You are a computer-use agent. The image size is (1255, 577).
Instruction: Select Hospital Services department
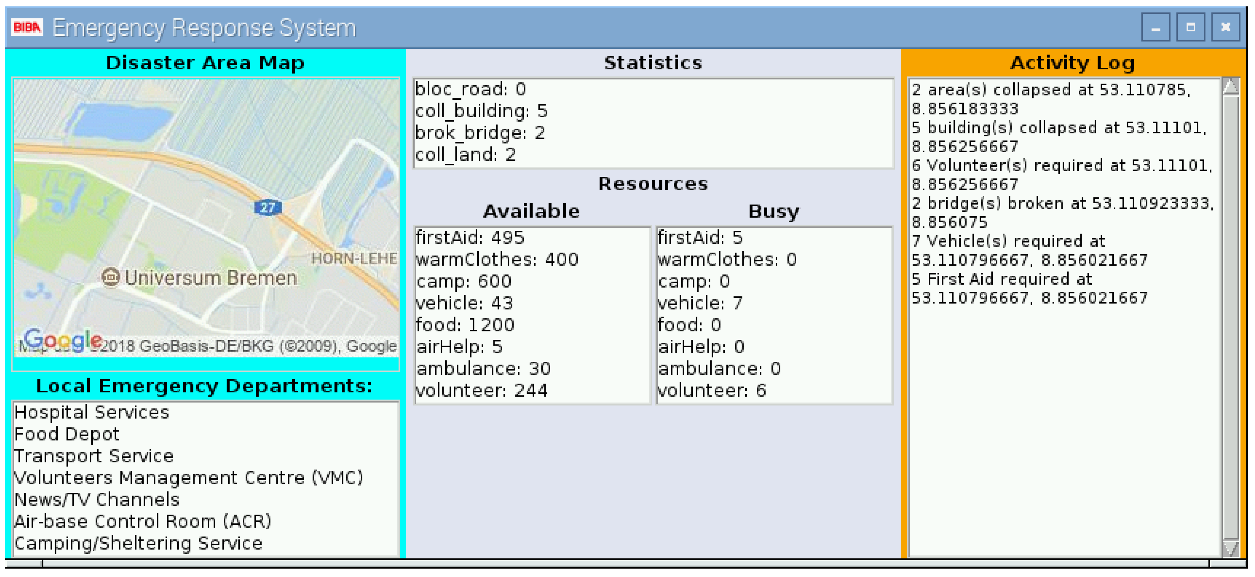point(92,412)
